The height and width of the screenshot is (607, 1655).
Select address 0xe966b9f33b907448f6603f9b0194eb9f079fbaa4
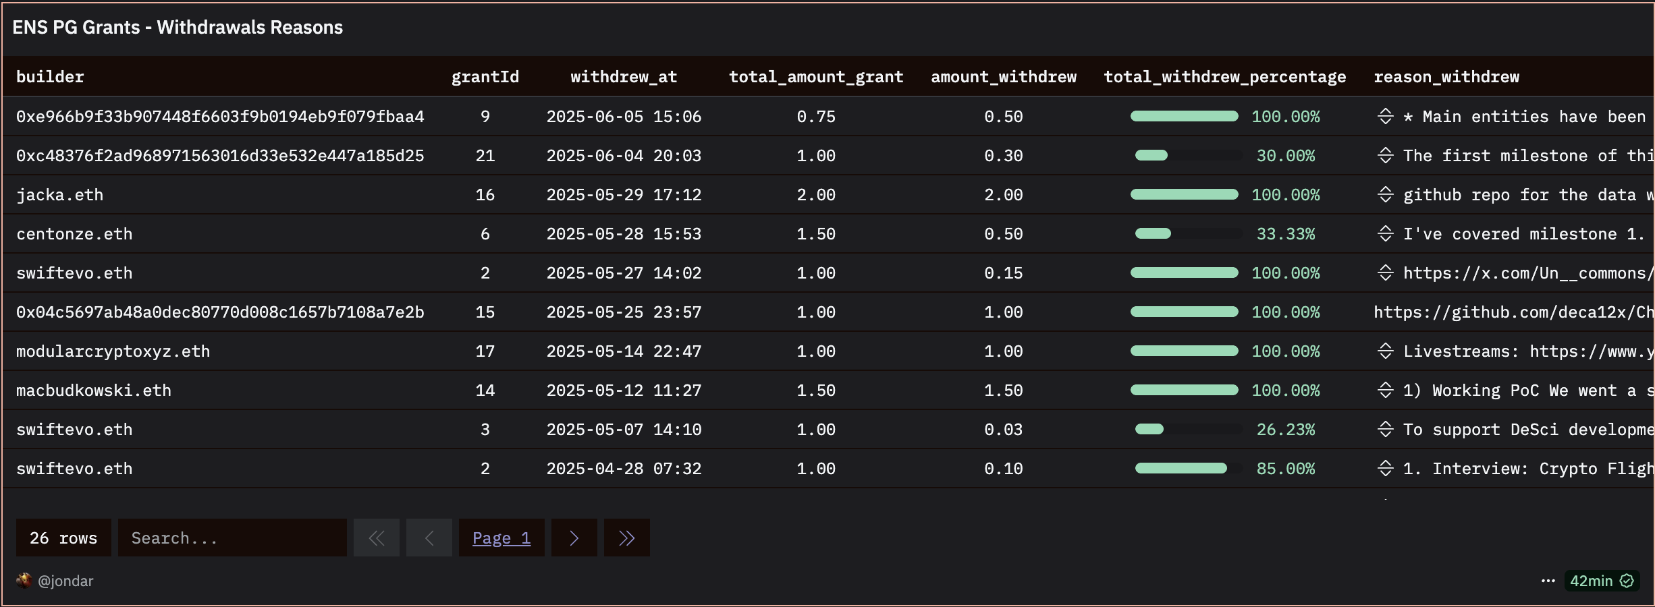click(220, 116)
